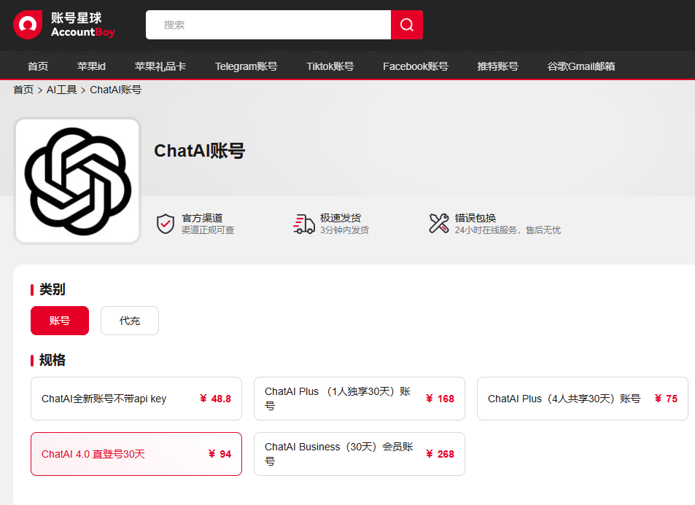695x505 pixels.
Task: Click the wrench and screwdriver replacement icon
Action: (x=439, y=223)
